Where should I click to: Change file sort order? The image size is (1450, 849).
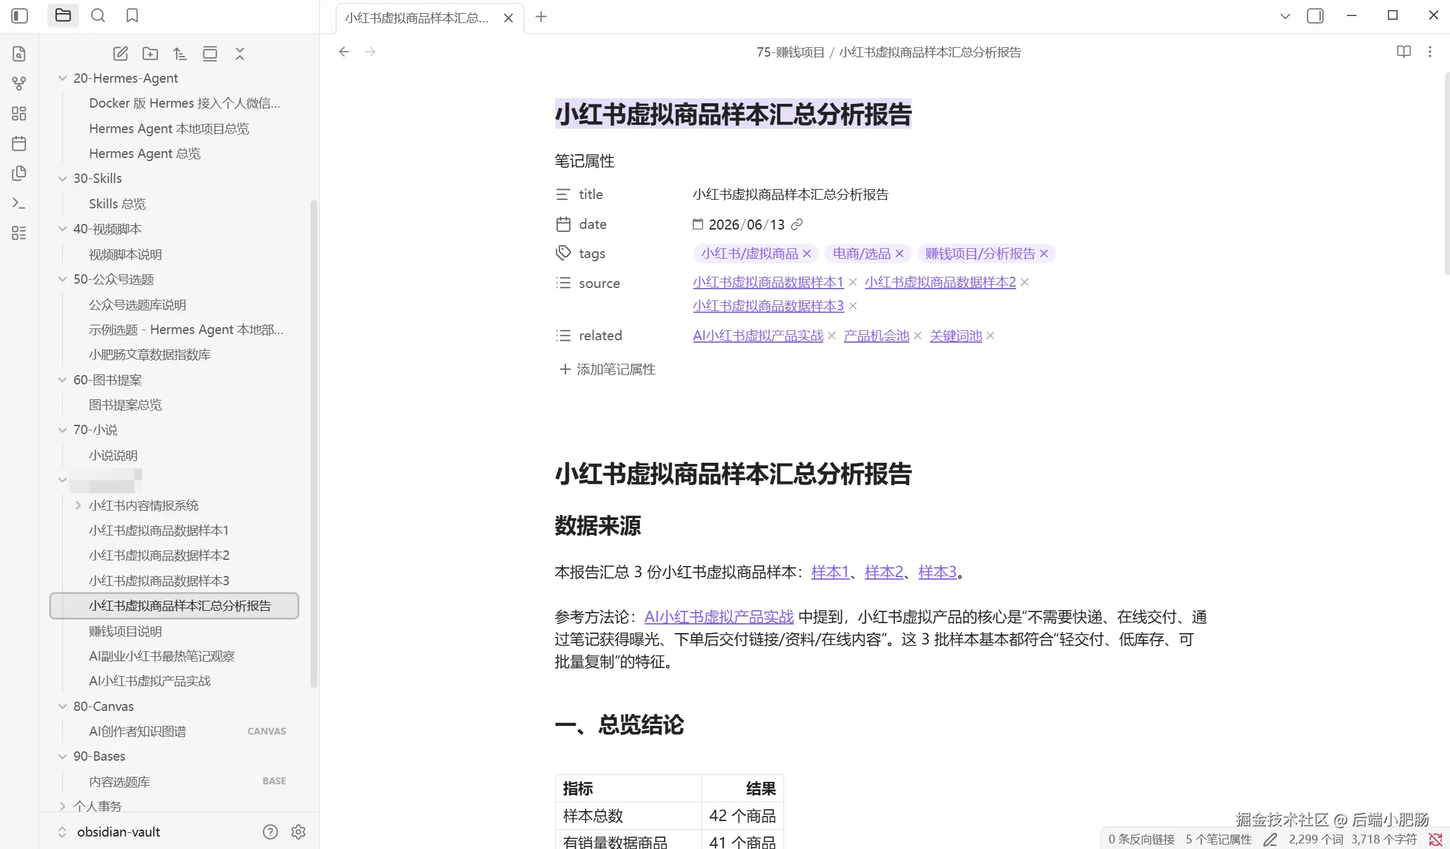click(180, 53)
